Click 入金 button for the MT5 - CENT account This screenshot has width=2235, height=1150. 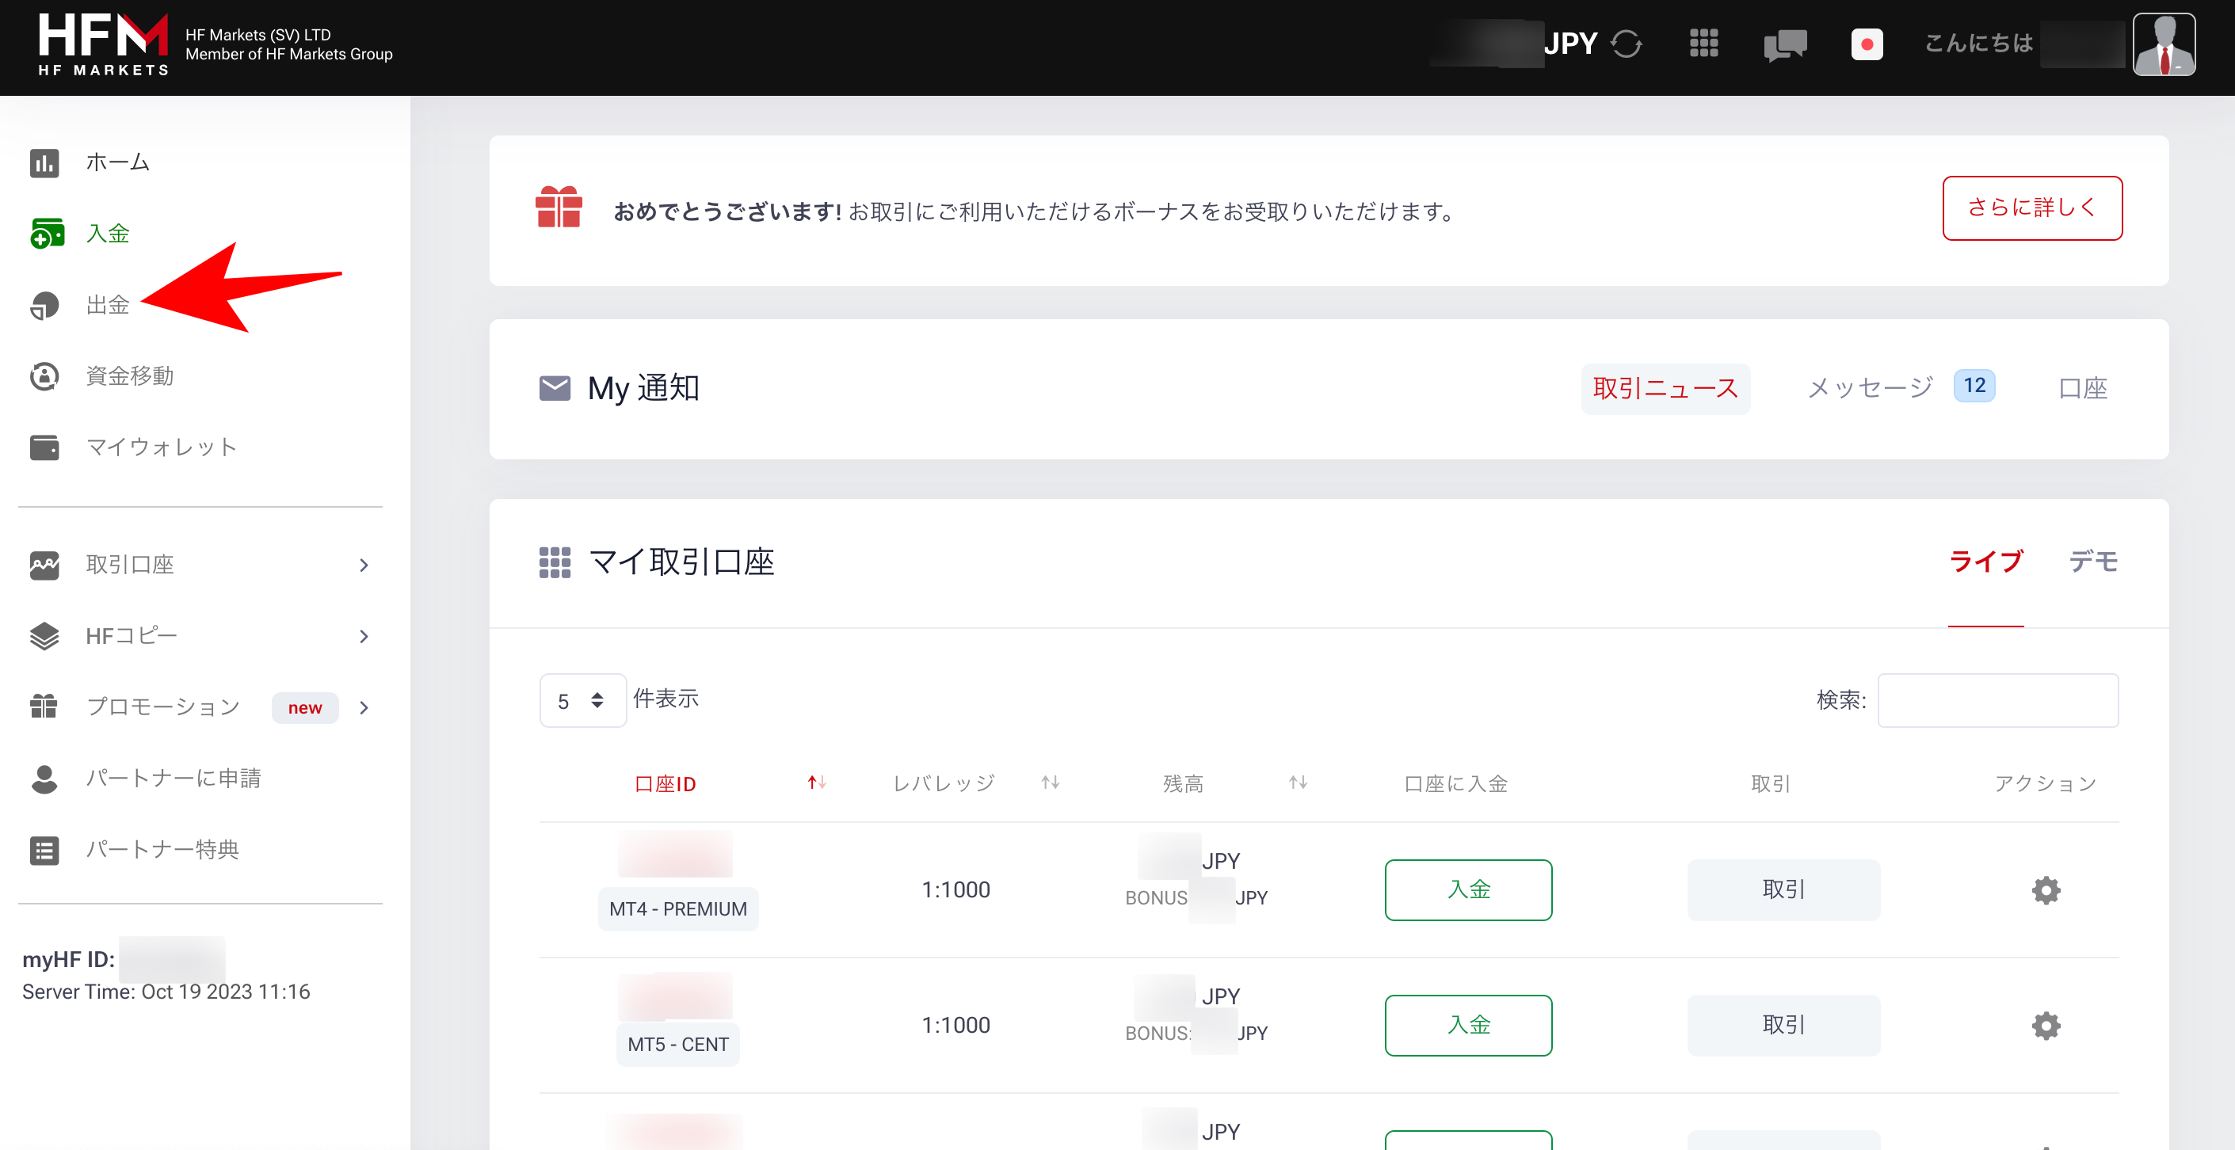[1468, 1025]
